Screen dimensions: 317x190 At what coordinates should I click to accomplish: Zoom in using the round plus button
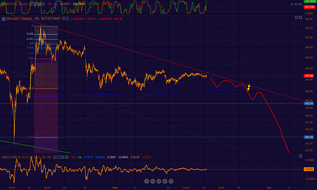[165, 181]
